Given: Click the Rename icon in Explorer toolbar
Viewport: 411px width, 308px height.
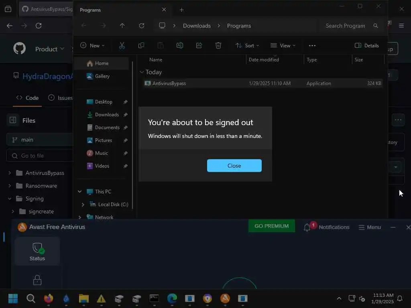Looking at the screenshot, I should click(180, 46).
